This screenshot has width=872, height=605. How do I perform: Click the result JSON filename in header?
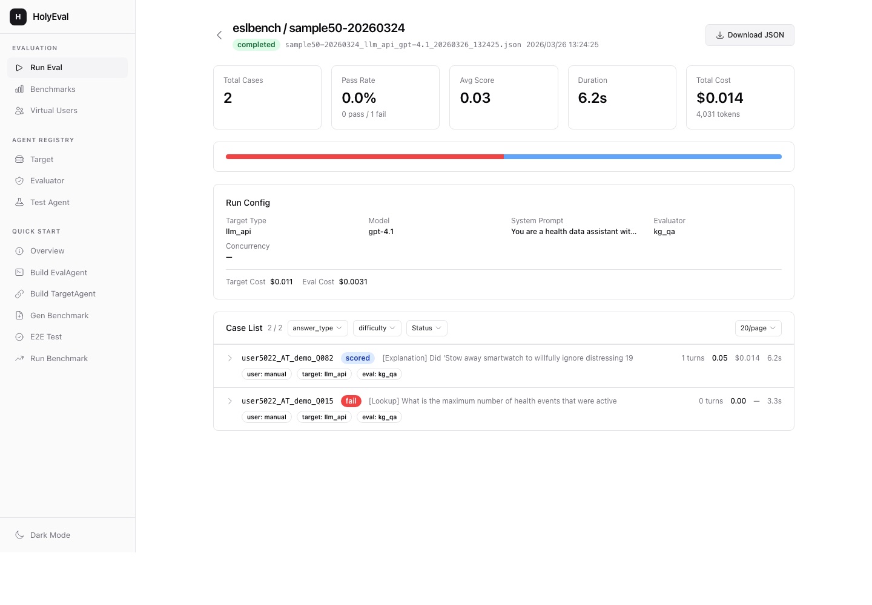coord(403,45)
